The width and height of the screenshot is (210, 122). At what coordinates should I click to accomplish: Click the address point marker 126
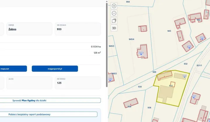(x=194, y=96)
